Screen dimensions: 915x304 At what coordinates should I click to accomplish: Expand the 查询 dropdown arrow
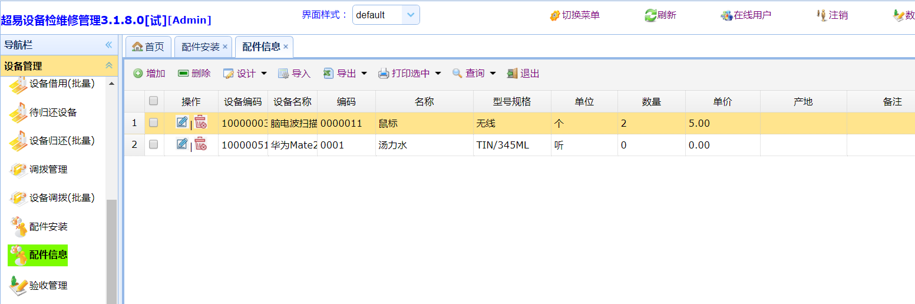tap(493, 74)
